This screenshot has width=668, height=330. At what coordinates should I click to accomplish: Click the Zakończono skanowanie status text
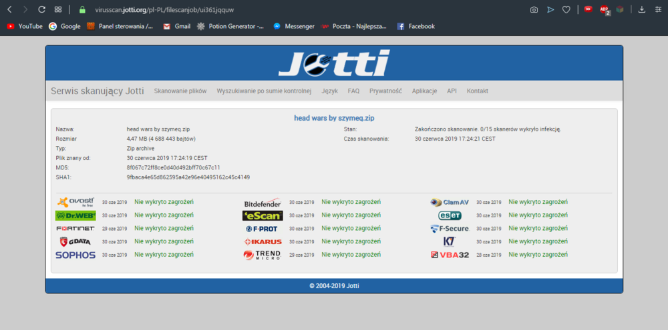(488, 129)
